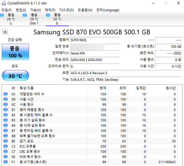Image resolution: width=184 pixels, height=166 pixels.
Task: Select the 웨어 레벨링 횟수 row
Action: [90, 110]
